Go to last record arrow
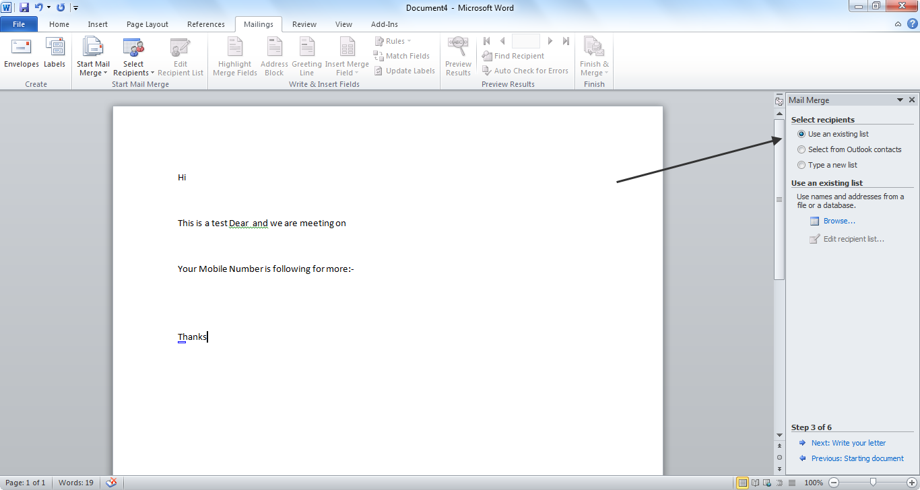The image size is (920, 490). click(x=566, y=41)
